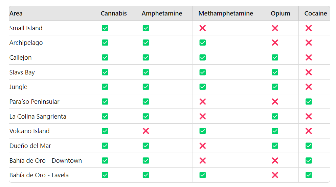Click Volcano Island's Amphetamine red cross
The height and width of the screenshot is (187, 336).
coord(145,131)
